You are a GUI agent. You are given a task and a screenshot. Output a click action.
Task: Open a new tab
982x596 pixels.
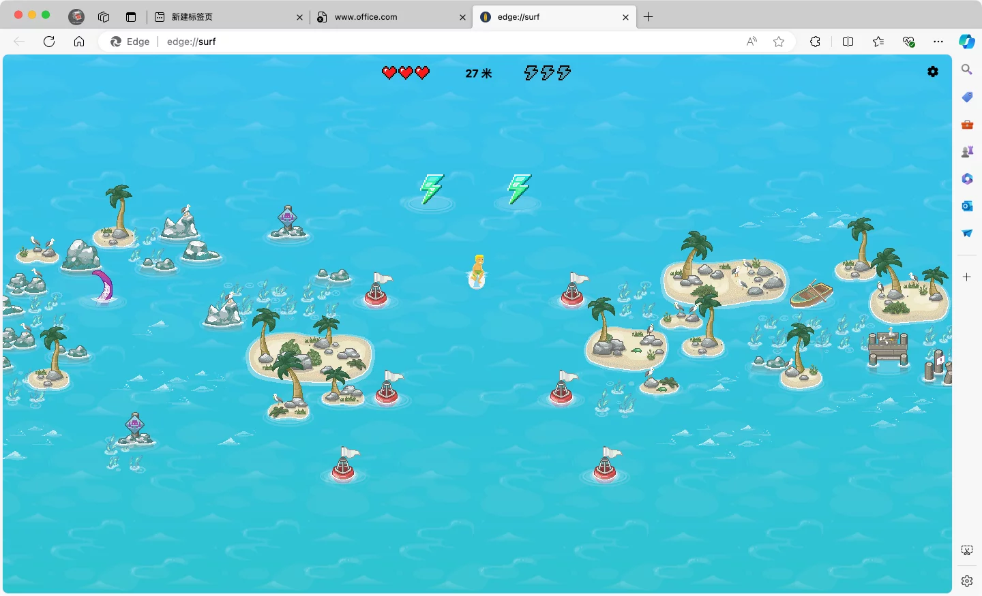(x=649, y=17)
